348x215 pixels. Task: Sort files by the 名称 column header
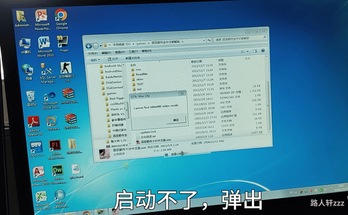[133, 65]
